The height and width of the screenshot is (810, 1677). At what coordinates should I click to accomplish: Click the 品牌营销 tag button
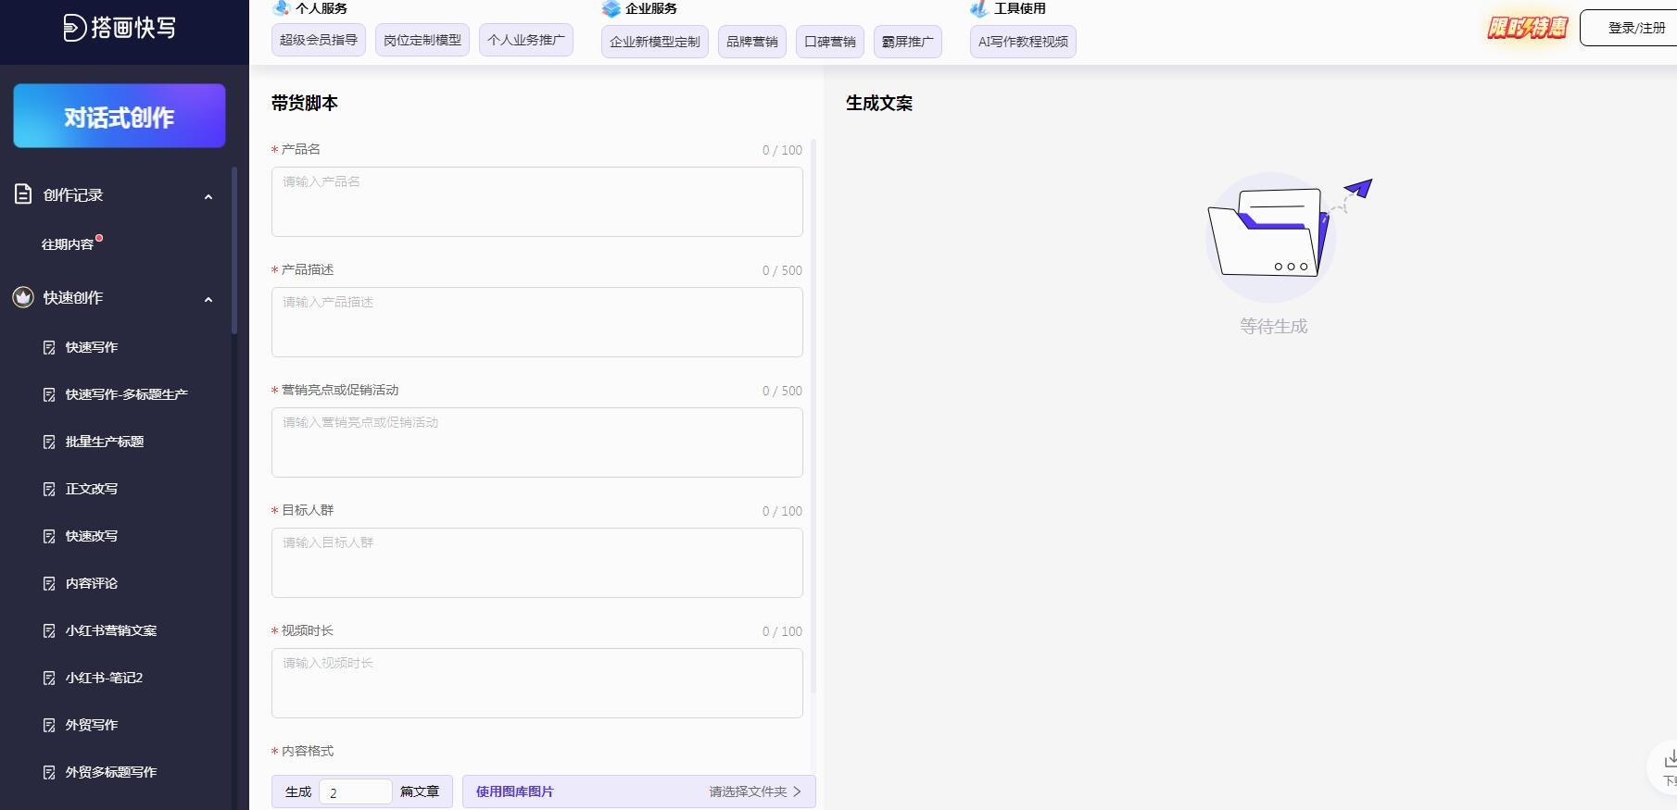751,42
